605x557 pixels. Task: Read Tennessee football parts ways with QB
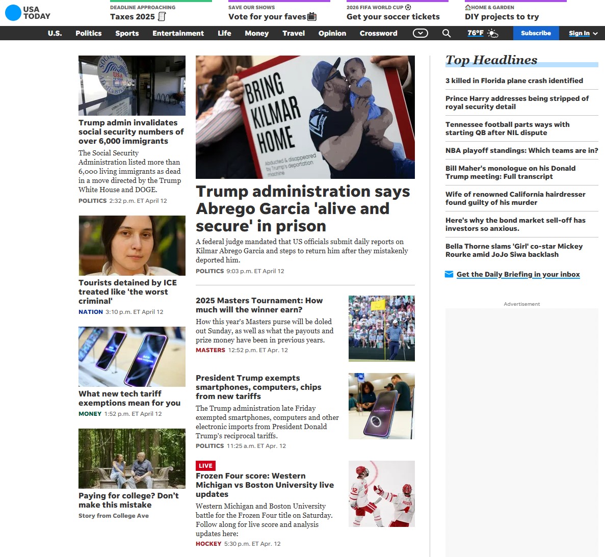click(507, 128)
